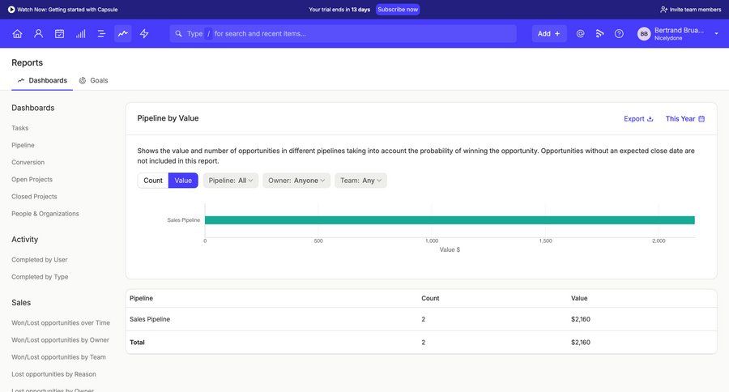The width and height of the screenshot is (729, 392).
Task: Select Conversion in Dashboards sidebar
Action: click(28, 162)
